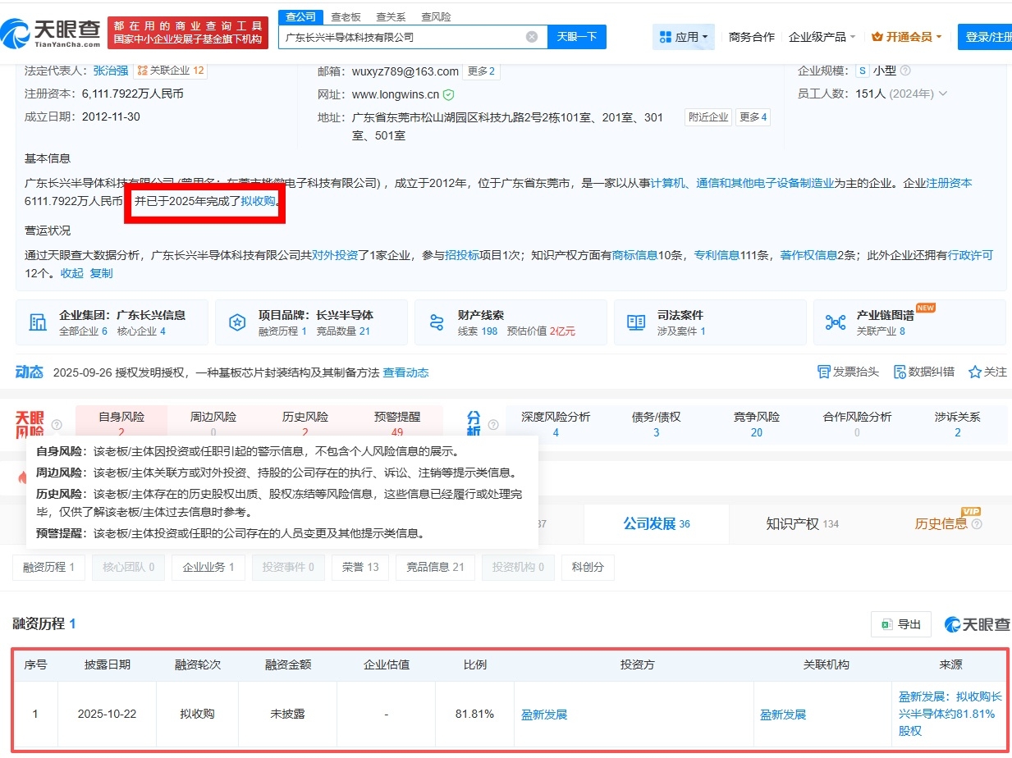The height and width of the screenshot is (758, 1012).
Task: Click the crown icon beside 开通会员
Action: [x=877, y=37]
